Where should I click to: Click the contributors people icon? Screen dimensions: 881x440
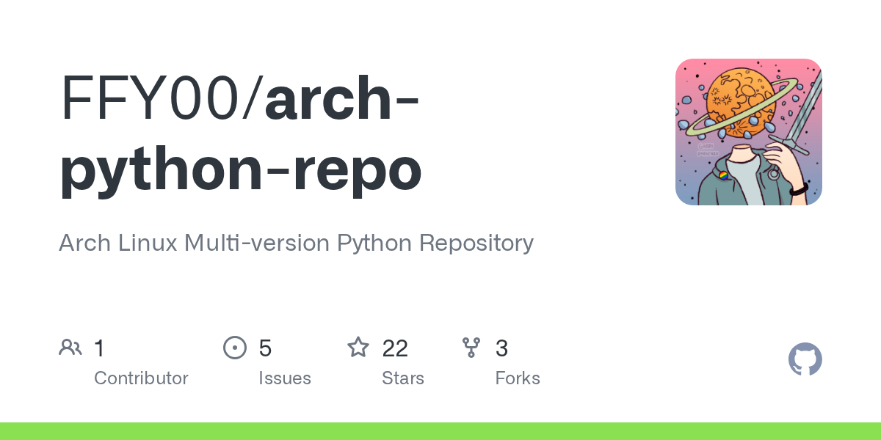(70, 348)
